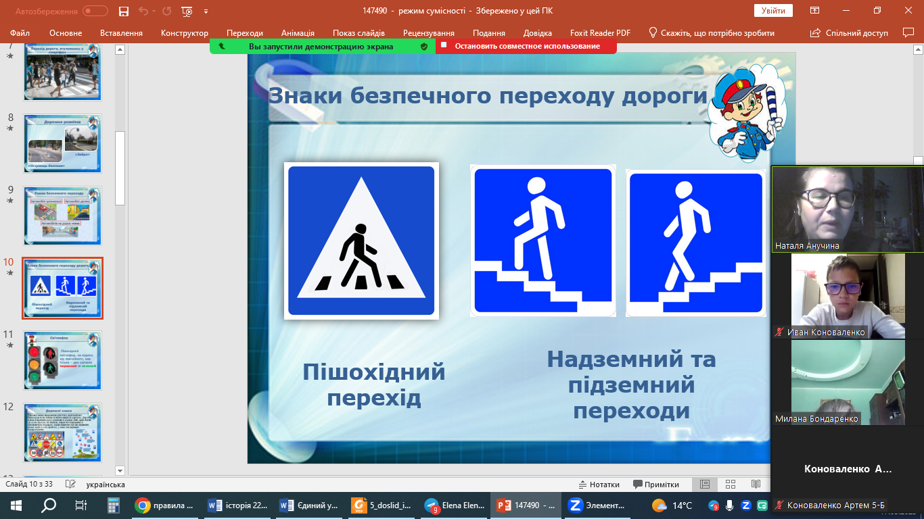Click the phone icon in screen-sharing bar
This screenshot has width=924, height=519.
222,46
